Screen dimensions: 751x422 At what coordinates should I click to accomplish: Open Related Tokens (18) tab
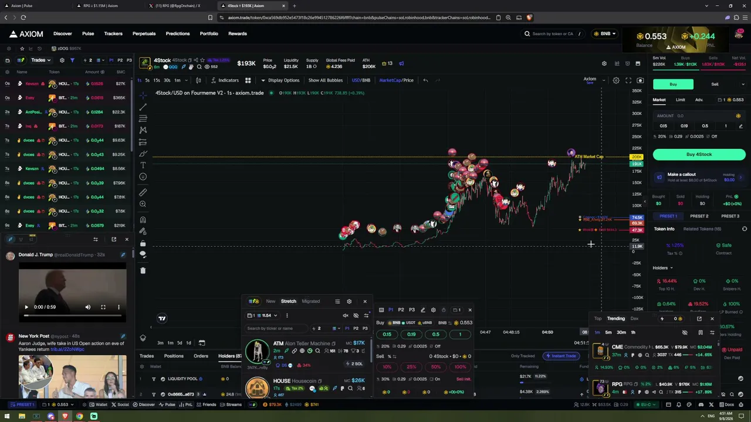(x=702, y=229)
